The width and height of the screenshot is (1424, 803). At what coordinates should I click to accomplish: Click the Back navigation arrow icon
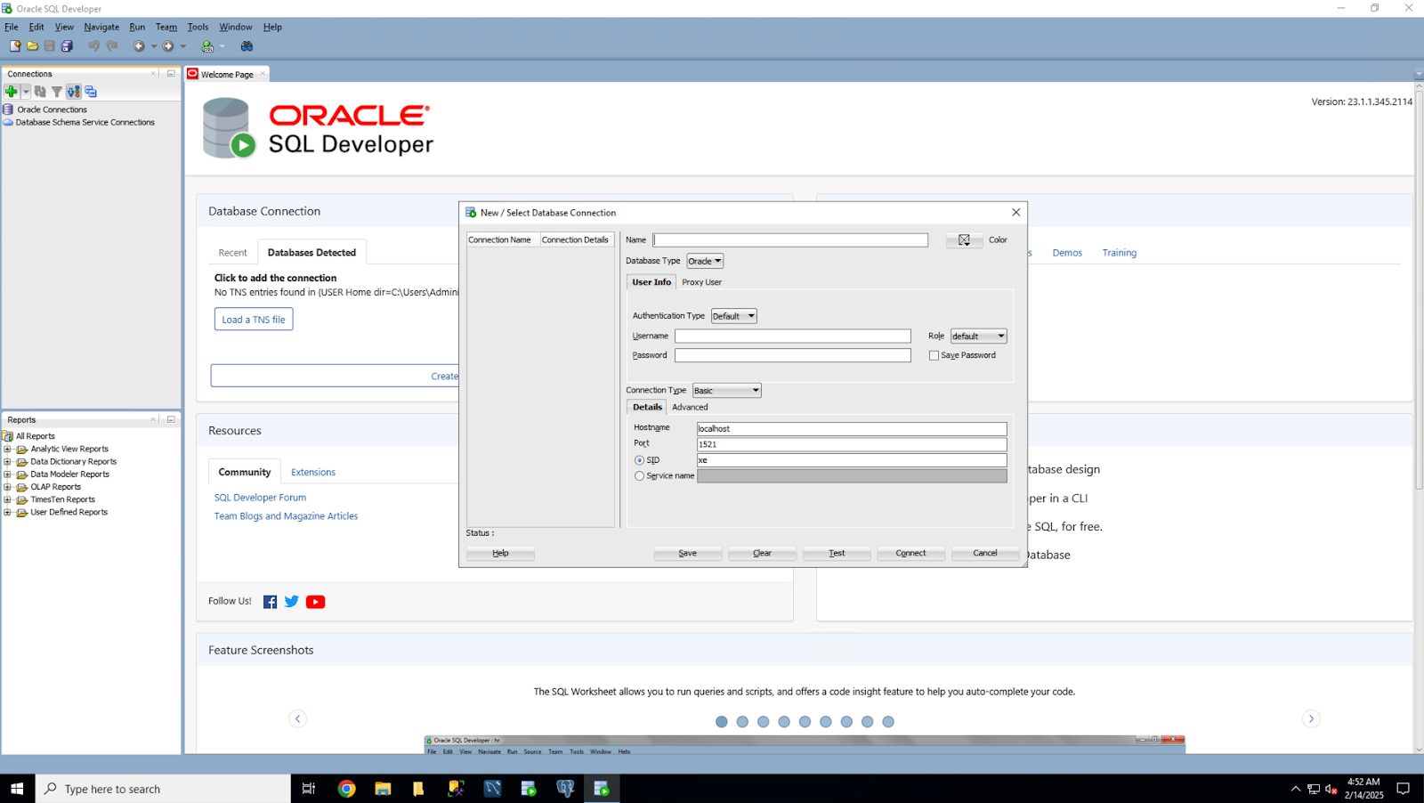[139, 45]
